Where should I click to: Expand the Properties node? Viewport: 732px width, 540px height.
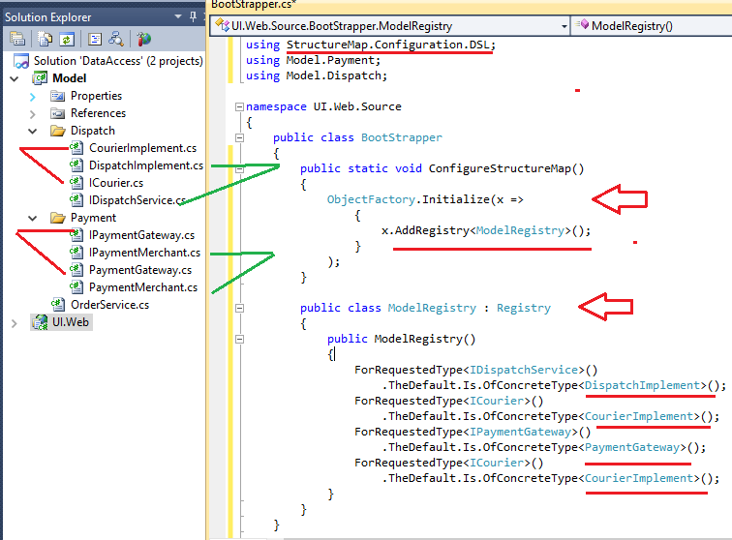pos(32,97)
